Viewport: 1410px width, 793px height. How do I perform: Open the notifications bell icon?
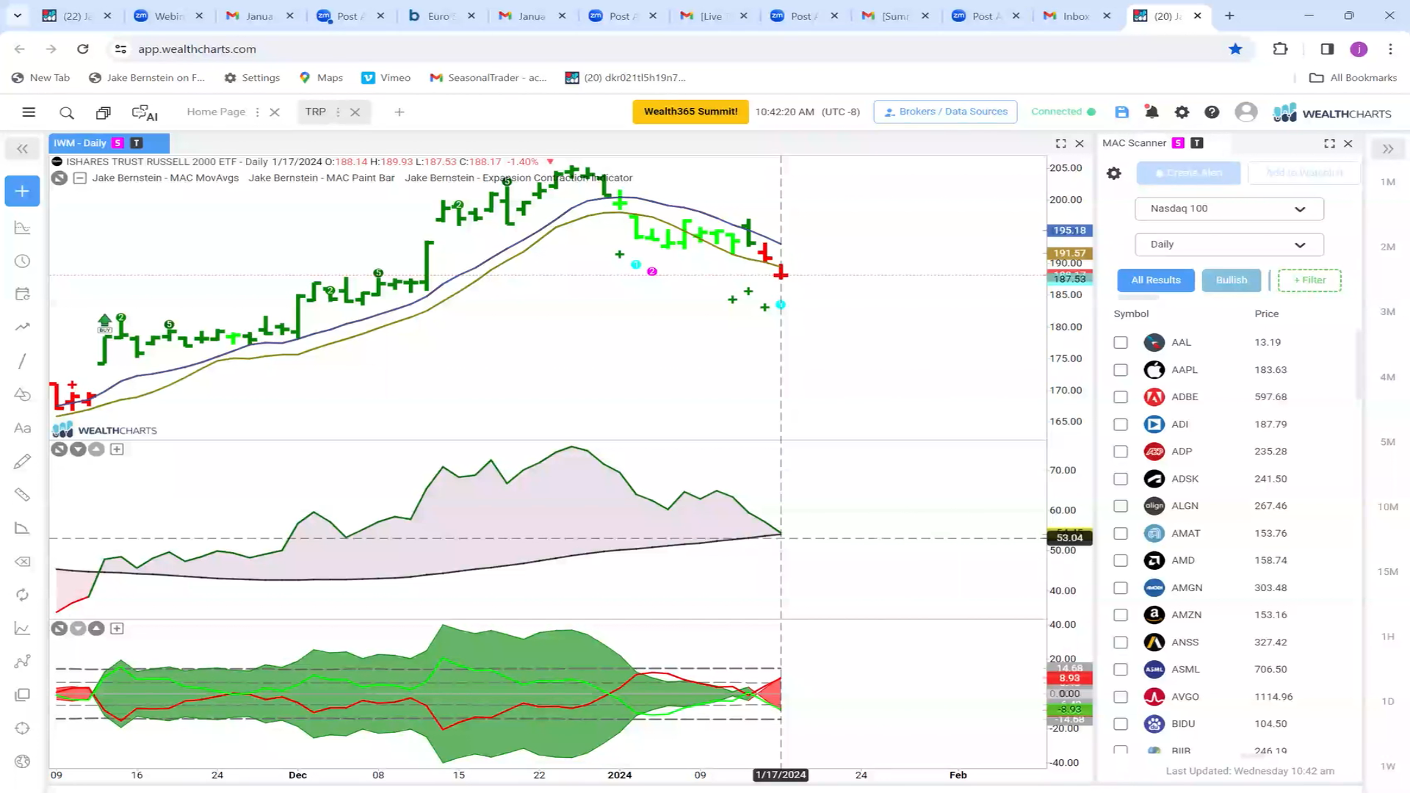1151,112
